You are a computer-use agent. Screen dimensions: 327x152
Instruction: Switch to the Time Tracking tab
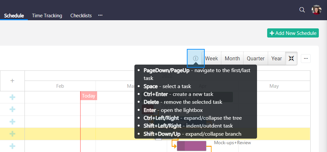click(x=47, y=15)
